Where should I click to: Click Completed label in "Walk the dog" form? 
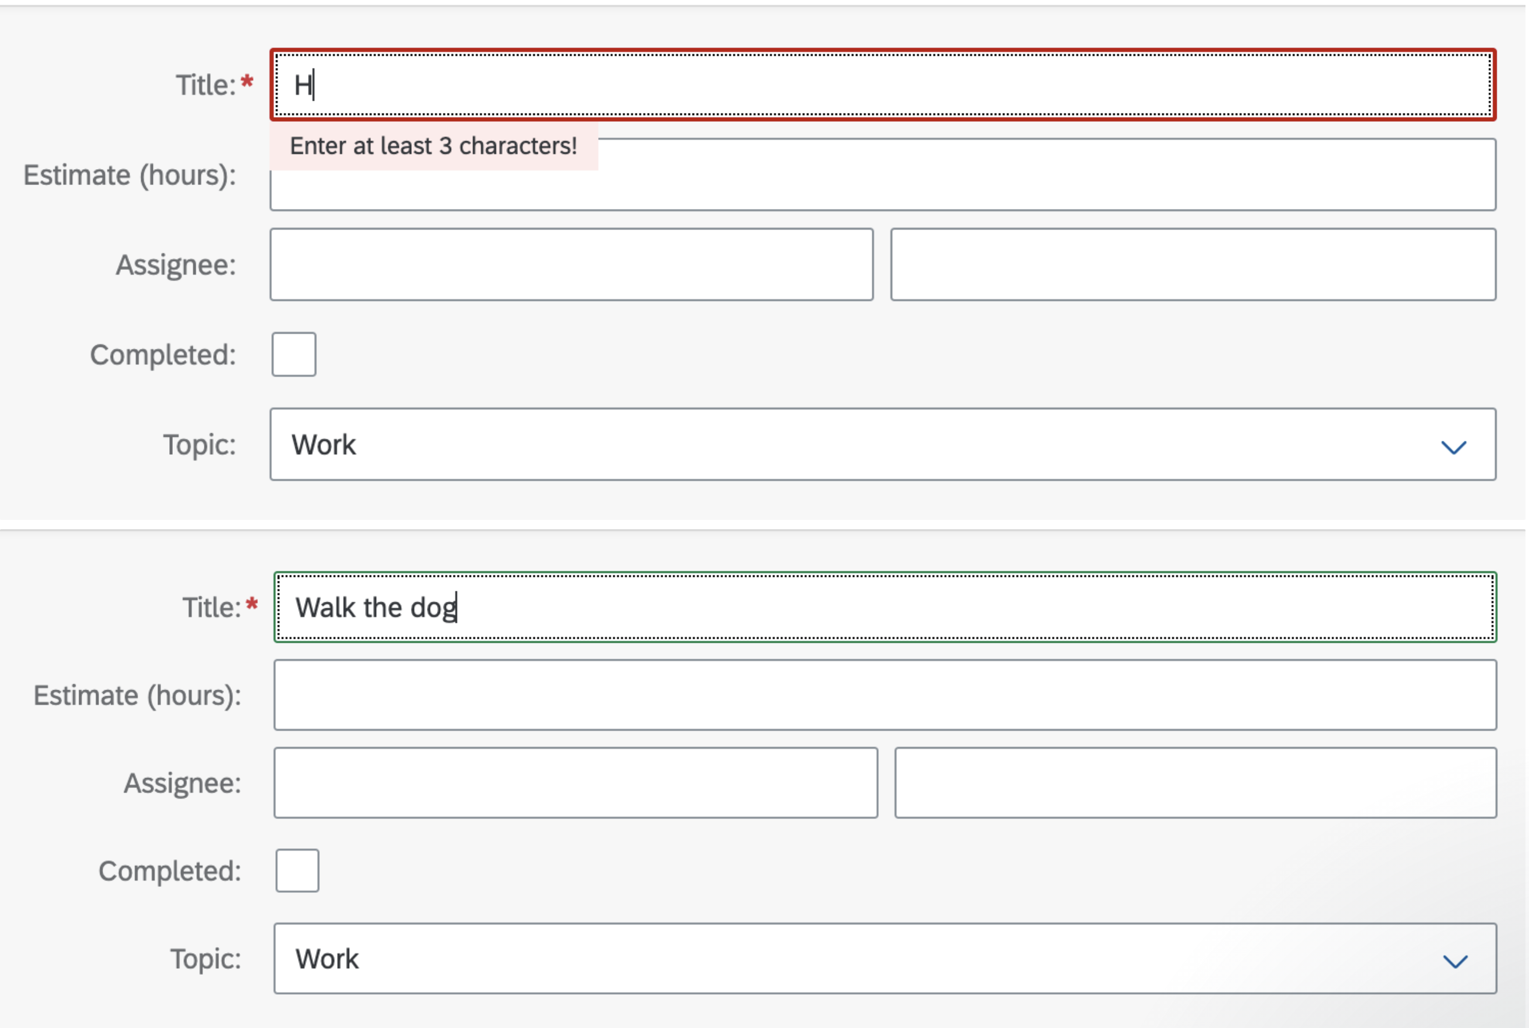pyautogui.click(x=169, y=871)
